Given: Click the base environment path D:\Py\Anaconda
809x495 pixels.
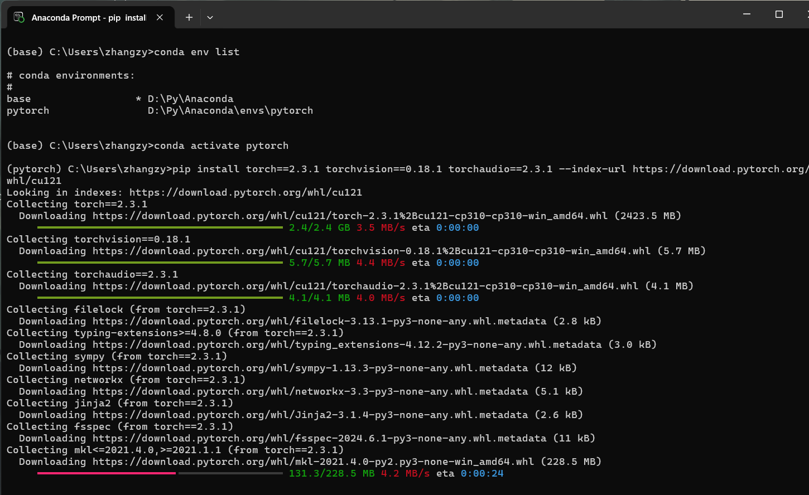Looking at the screenshot, I should pyautogui.click(x=191, y=99).
